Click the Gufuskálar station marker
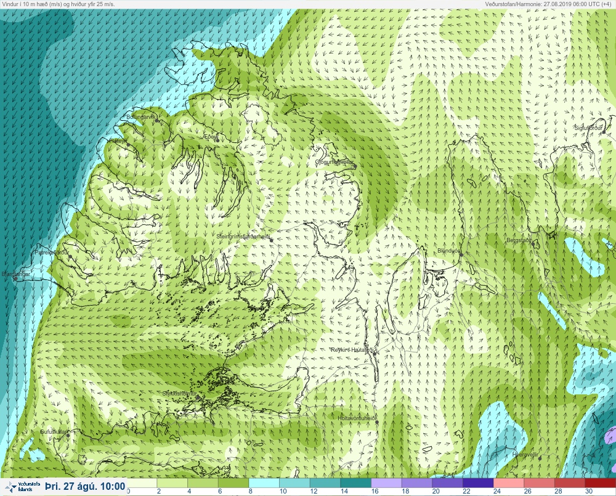 point(68,436)
